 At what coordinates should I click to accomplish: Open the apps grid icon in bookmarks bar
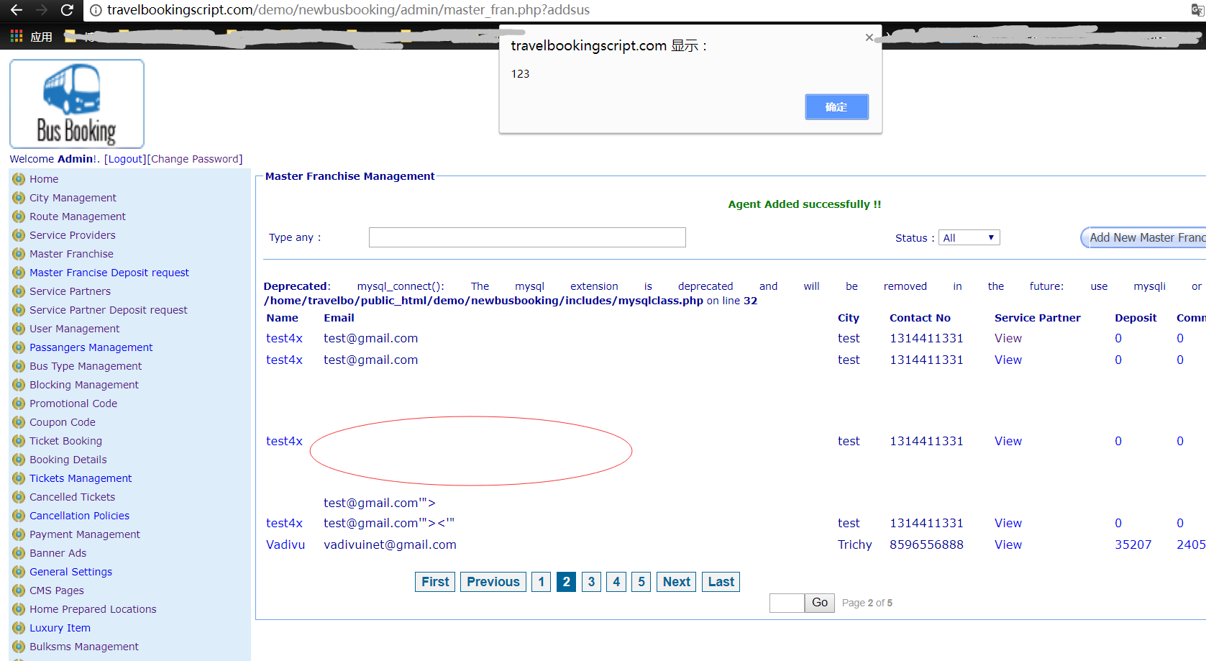coord(17,36)
